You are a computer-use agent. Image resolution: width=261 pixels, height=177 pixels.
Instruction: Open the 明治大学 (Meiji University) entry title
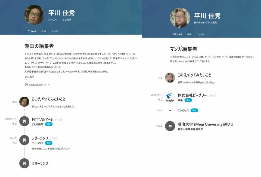point(205,124)
